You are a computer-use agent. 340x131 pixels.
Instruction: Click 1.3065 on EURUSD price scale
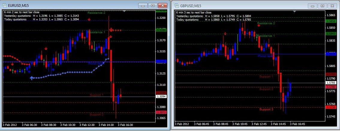pos(161,118)
